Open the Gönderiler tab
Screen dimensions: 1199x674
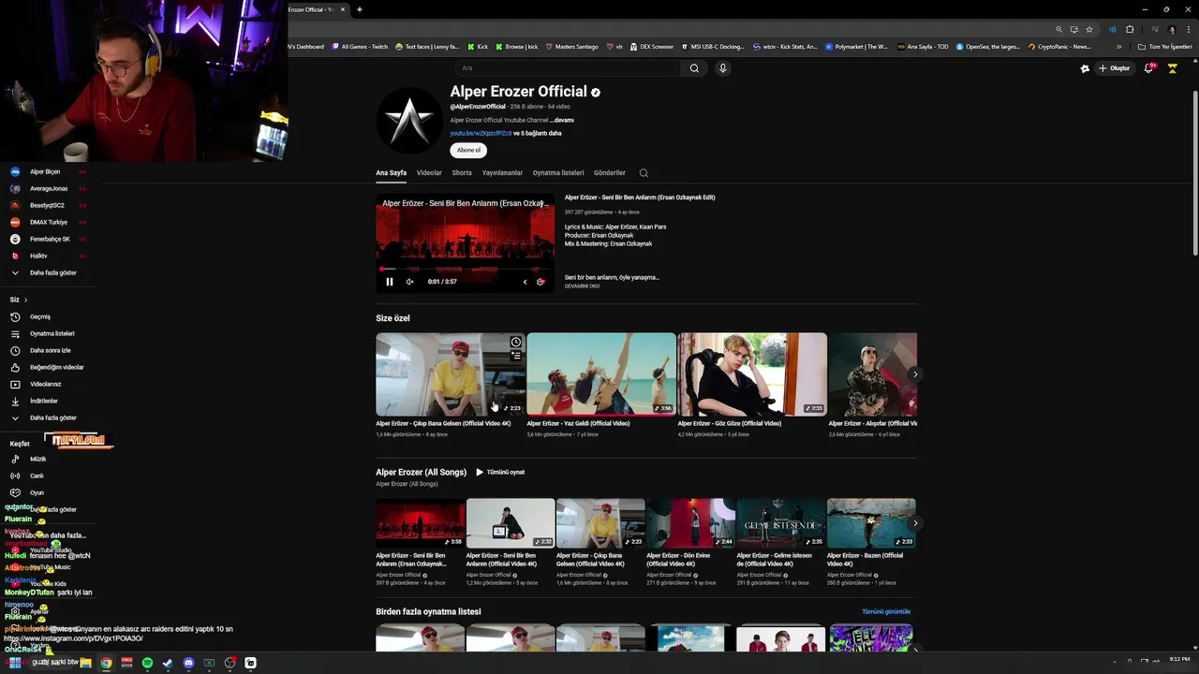pyautogui.click(x=609, y=173)
